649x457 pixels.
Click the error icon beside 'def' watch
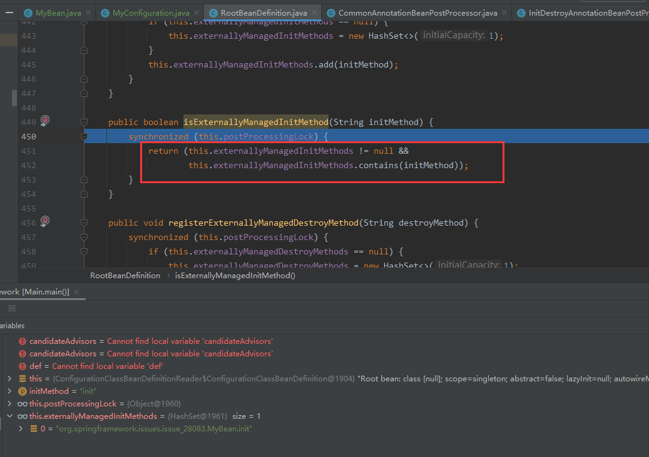(x=23, y=366)
